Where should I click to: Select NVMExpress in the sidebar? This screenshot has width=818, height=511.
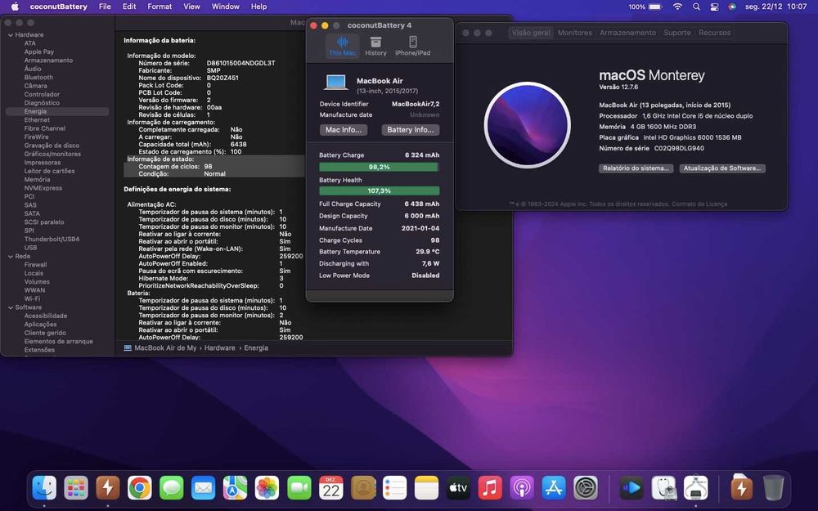tap(43, 188)
